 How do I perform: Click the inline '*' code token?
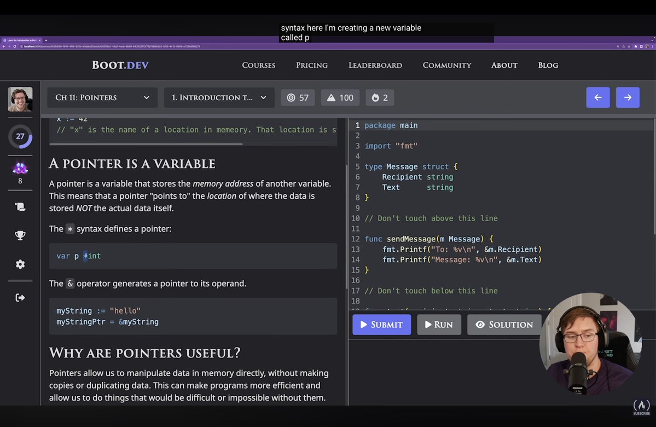(x=70, y=229)
